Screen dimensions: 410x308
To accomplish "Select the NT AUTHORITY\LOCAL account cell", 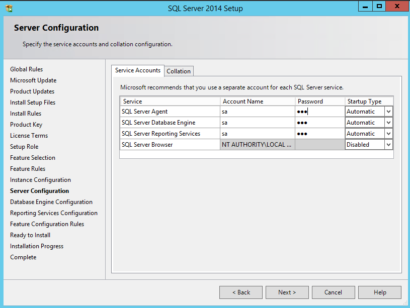I will 257,144.
